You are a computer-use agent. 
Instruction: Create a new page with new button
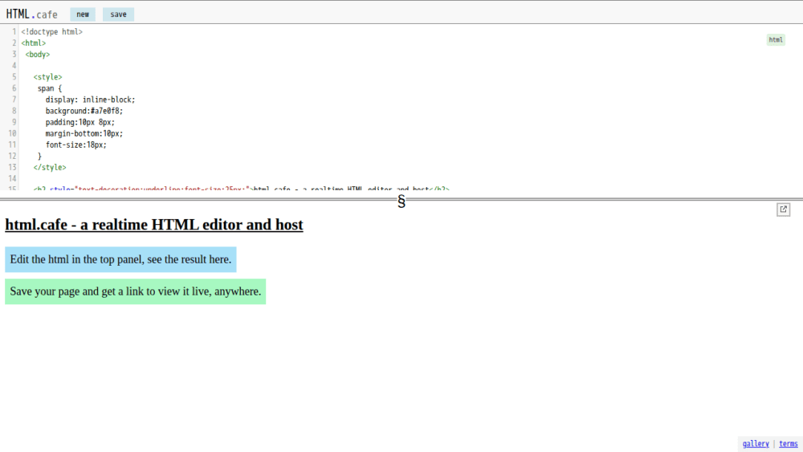83,14
